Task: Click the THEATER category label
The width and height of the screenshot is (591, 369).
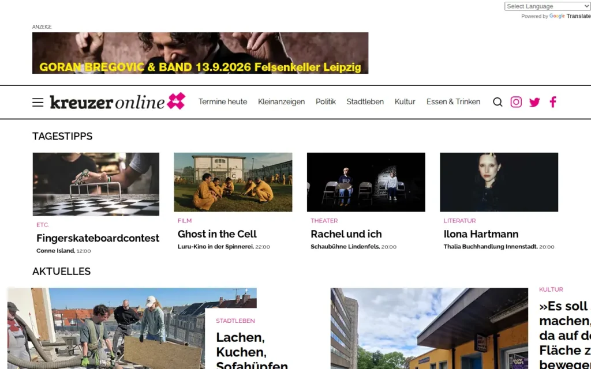Action: pyautogui.click(x=324, y=221)
